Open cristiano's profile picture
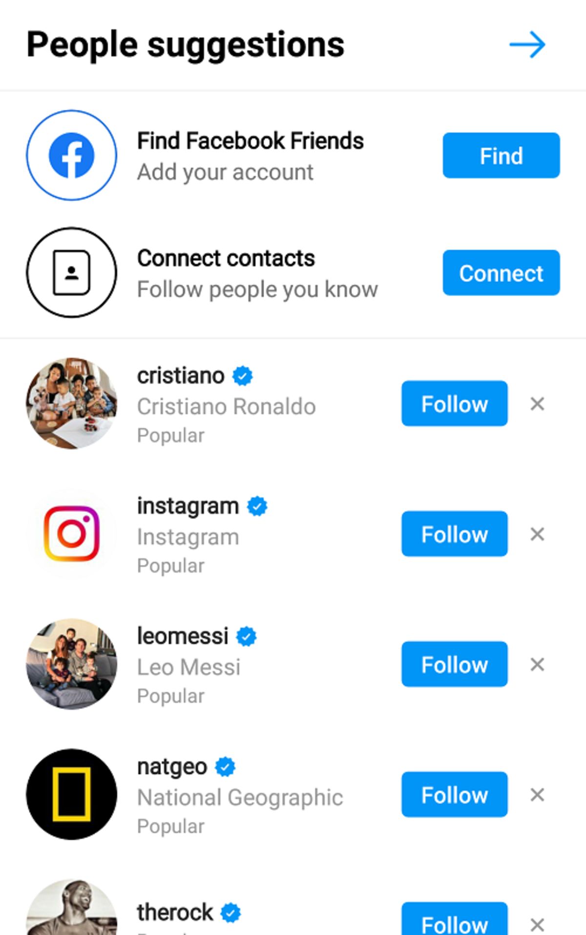Screen dimensions: 586x935 click(71, 403)
